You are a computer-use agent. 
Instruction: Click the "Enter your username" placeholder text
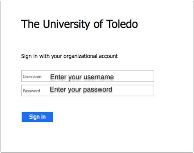(82, 77)
